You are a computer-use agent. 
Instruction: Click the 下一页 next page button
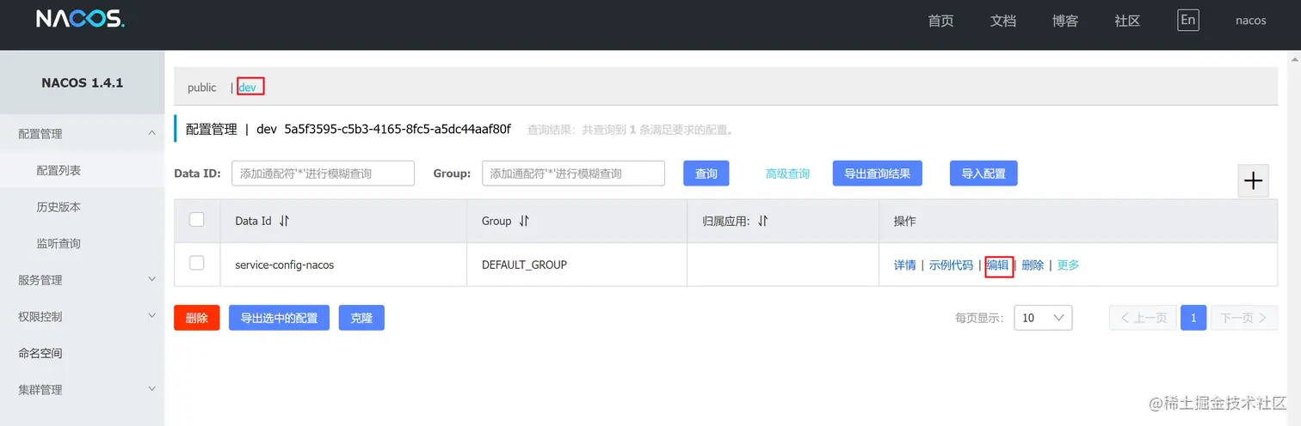(1244, 318)
